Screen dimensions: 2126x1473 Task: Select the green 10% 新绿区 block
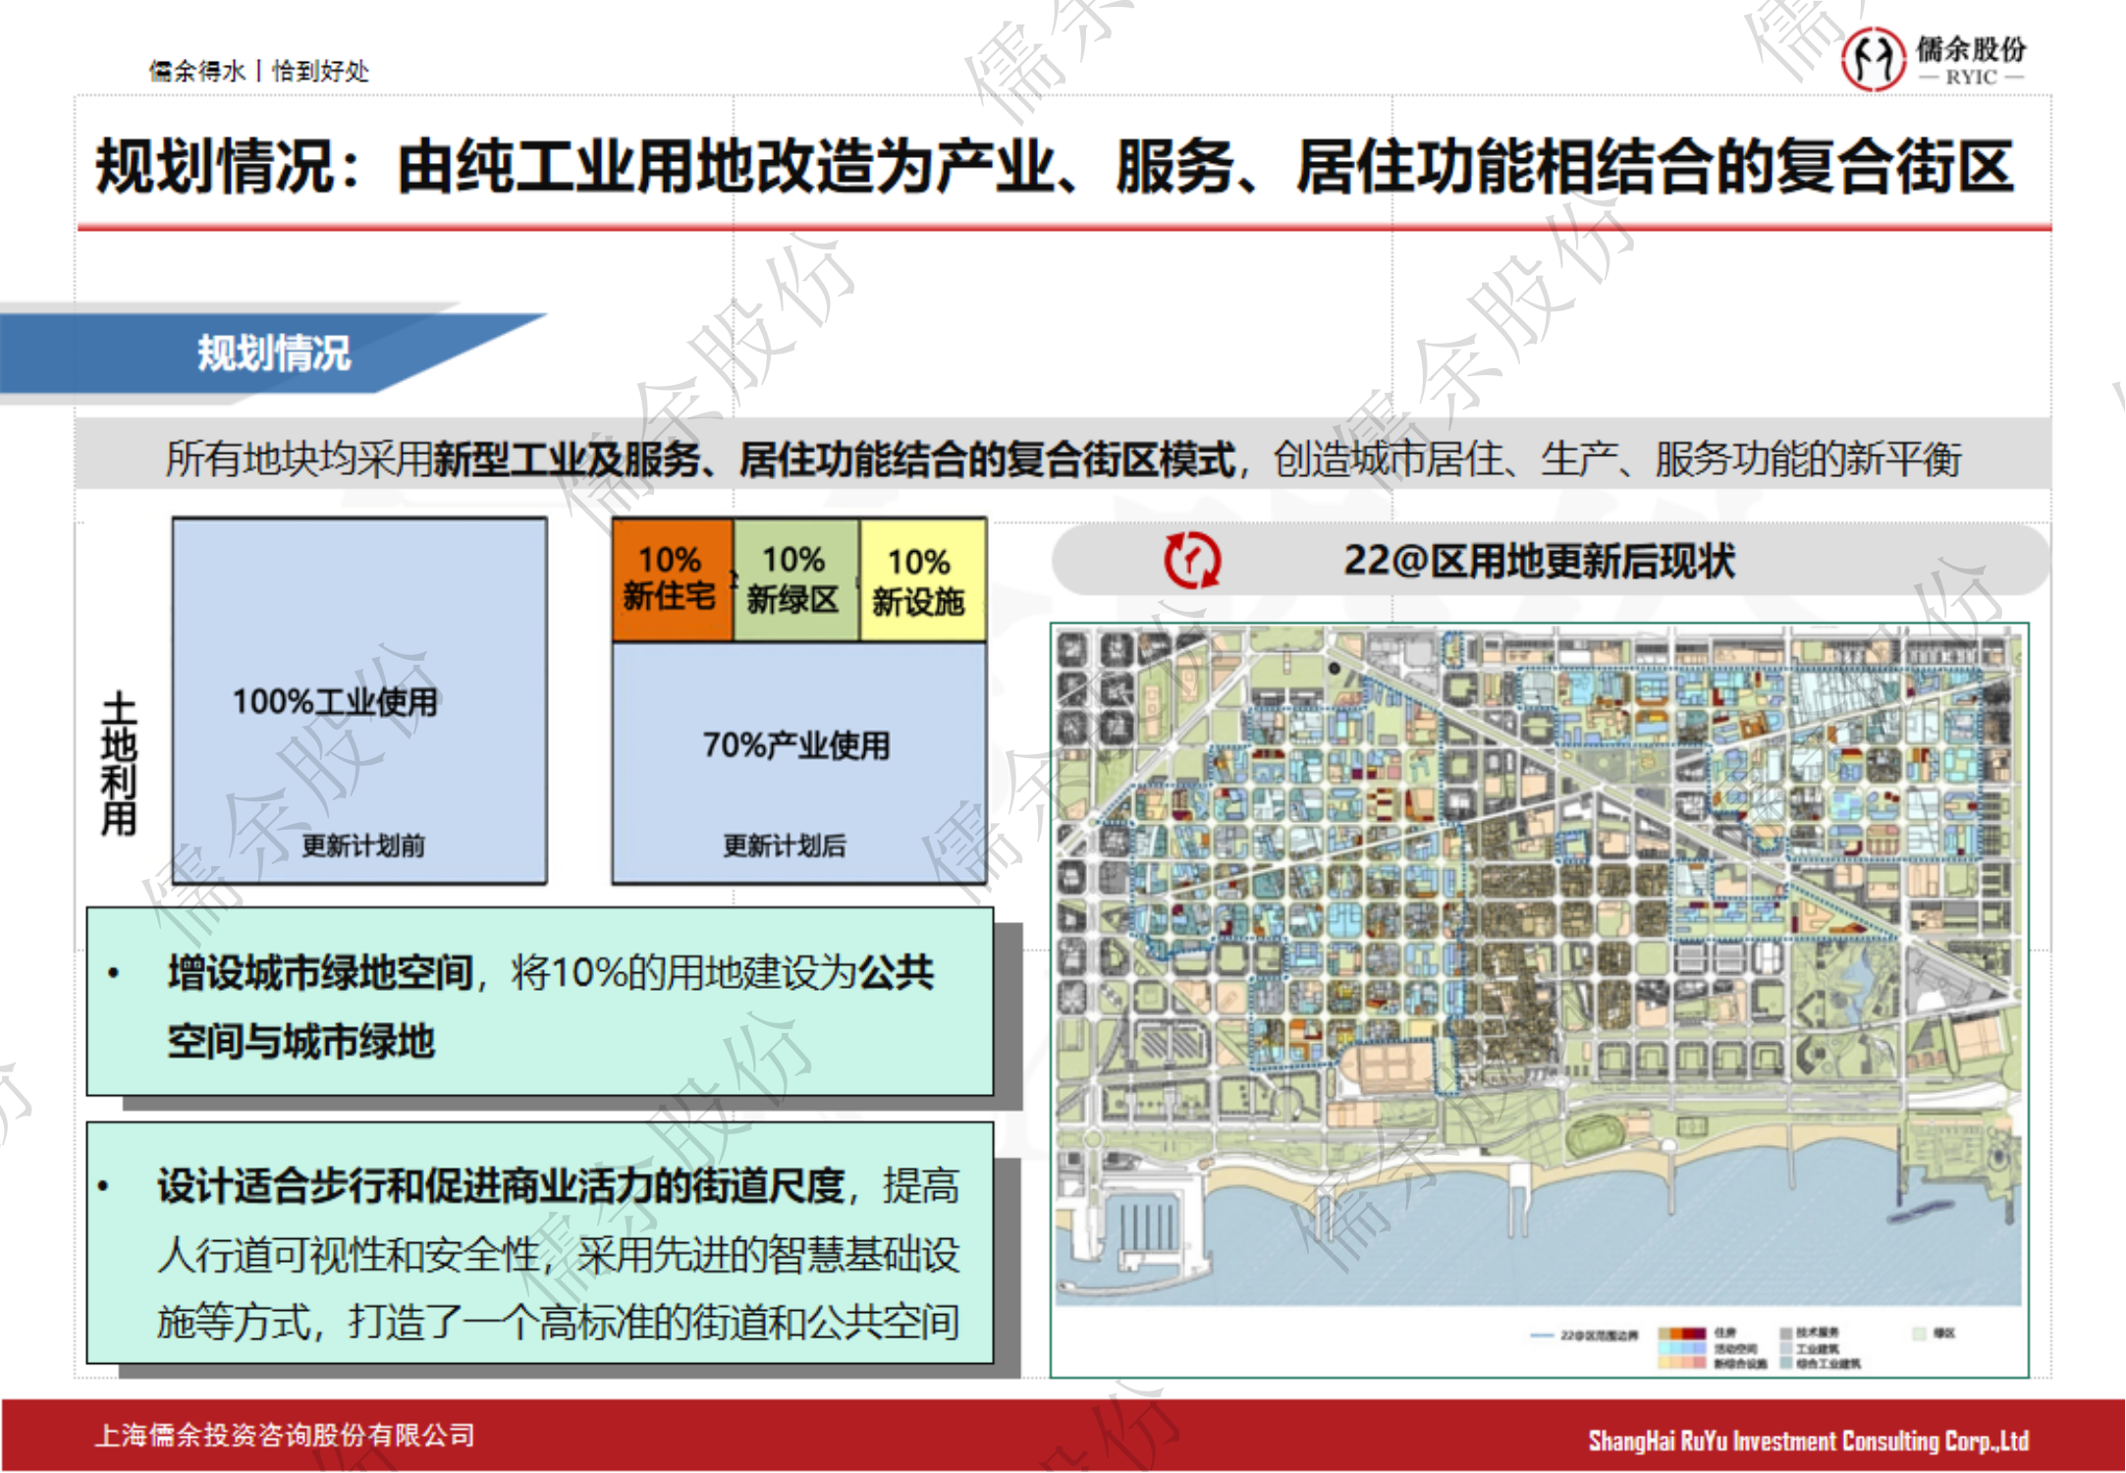(x=794, y=579)
